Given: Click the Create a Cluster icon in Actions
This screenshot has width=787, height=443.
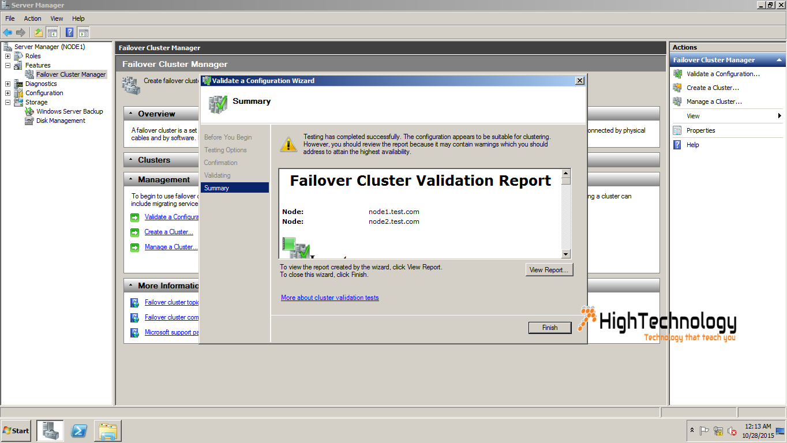Looking at the screenshot, I should (x=677, y=88).
